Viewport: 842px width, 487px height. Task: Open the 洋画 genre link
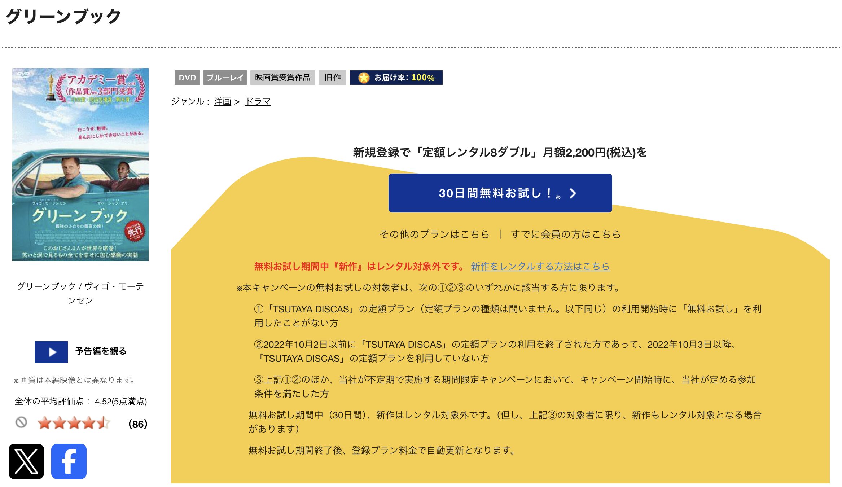click(223, 102)
